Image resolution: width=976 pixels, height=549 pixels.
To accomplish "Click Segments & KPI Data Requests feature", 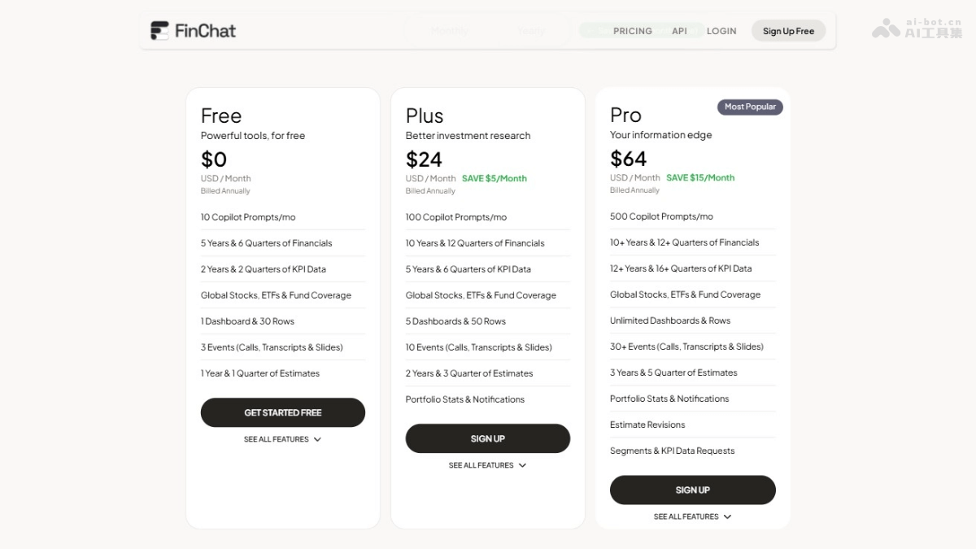I will point(672,451).
